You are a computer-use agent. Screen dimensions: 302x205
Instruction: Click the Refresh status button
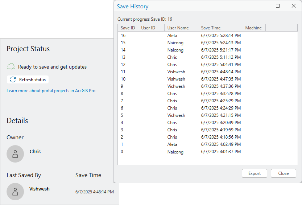tap(28, 79)
